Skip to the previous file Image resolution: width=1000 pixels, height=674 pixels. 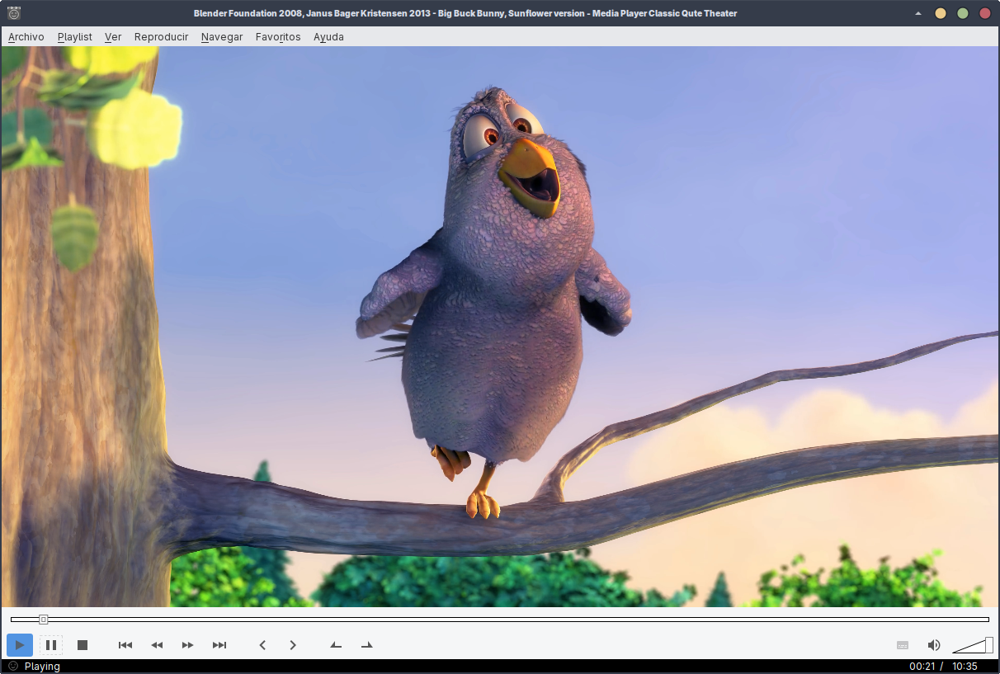click(125, 645)
